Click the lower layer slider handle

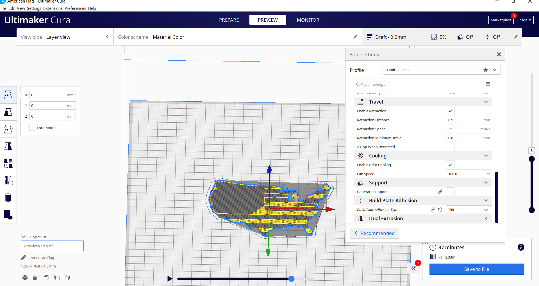click(x=531, y=210)
